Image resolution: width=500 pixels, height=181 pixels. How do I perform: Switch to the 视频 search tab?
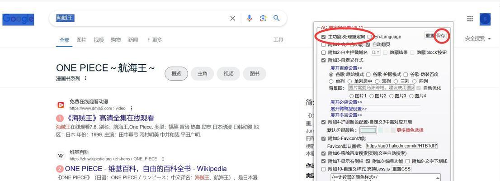[x=99, y=40]
